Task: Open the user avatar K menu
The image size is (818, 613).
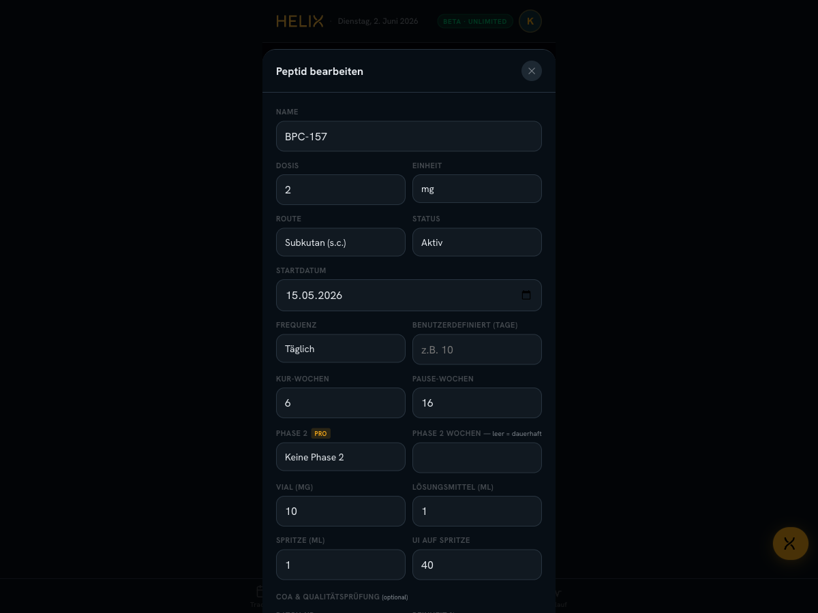Action: coord(530,21)
